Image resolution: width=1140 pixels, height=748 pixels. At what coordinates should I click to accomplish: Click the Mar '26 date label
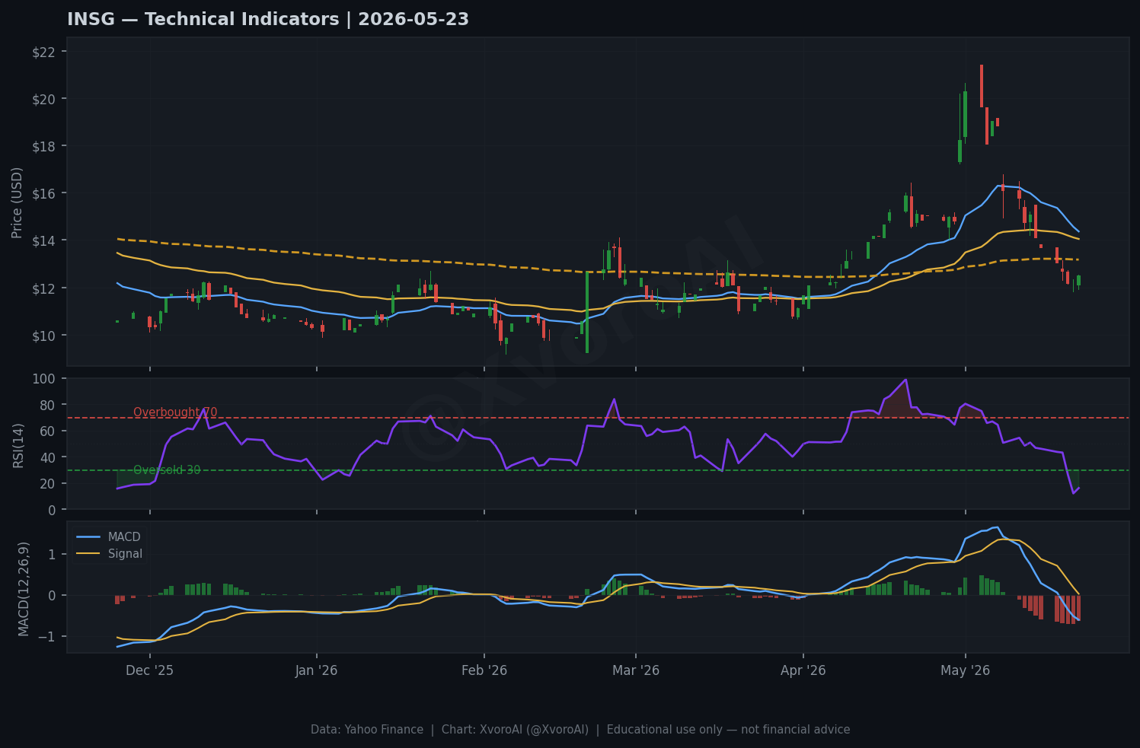(636, 670)
